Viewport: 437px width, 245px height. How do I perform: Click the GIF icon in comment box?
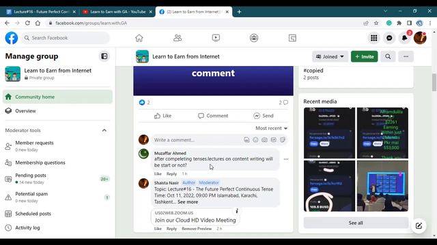pos(274,140)
